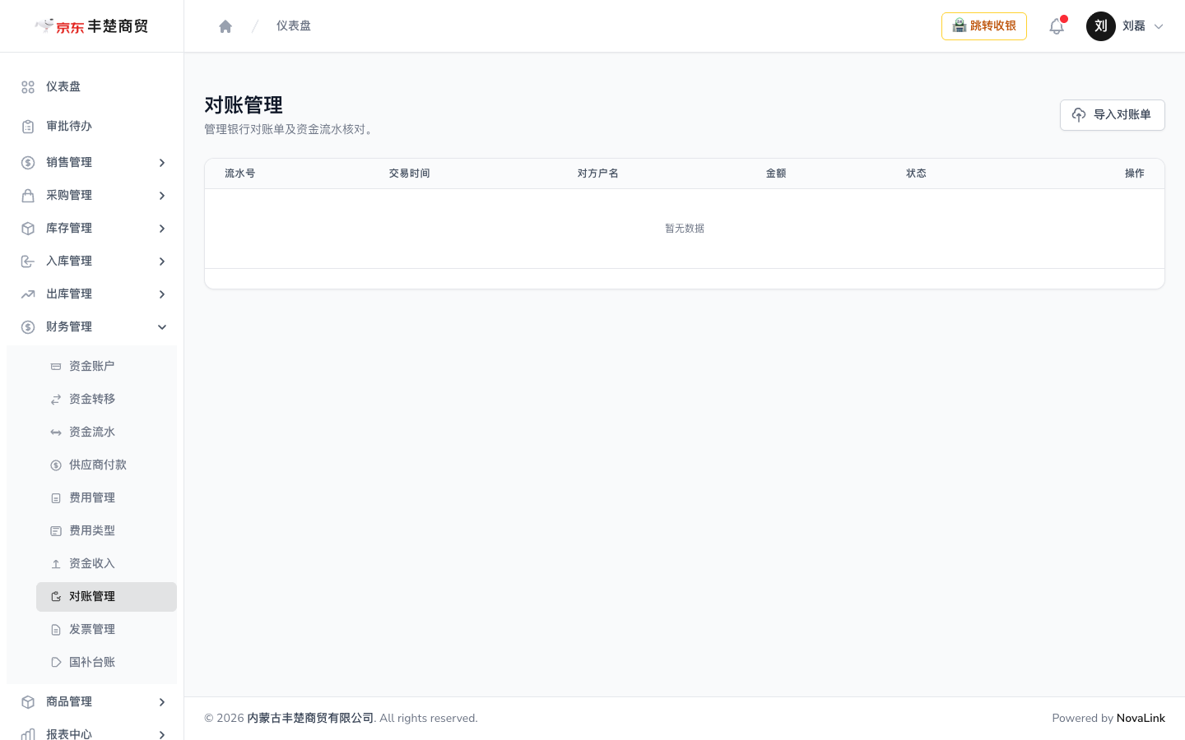Click the 状态 column header
This screenshot has height=740, width=1185.
[x=917, y=173]
